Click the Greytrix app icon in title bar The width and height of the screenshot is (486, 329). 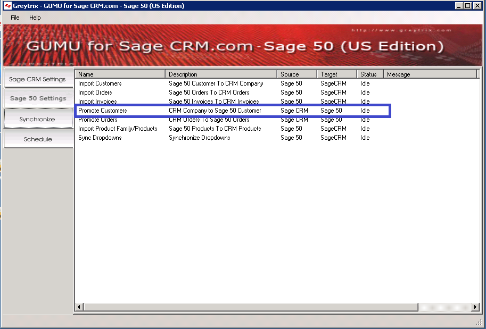[x=8, y=5]
